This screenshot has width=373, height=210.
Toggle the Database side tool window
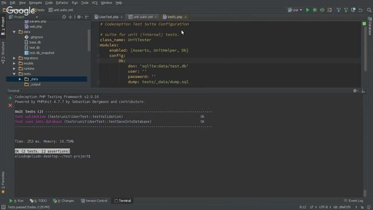[370, 26]
